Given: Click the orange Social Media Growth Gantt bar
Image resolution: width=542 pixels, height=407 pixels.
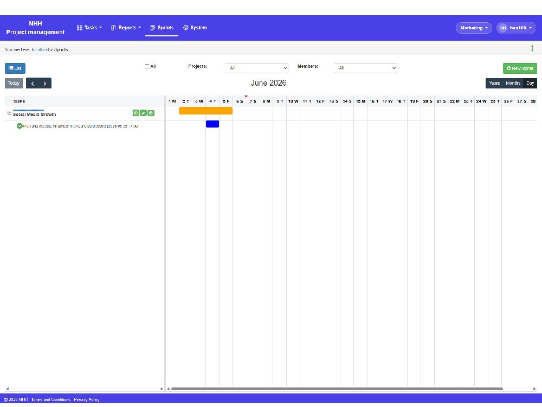Looking at the screenshot, I should 205,111.
